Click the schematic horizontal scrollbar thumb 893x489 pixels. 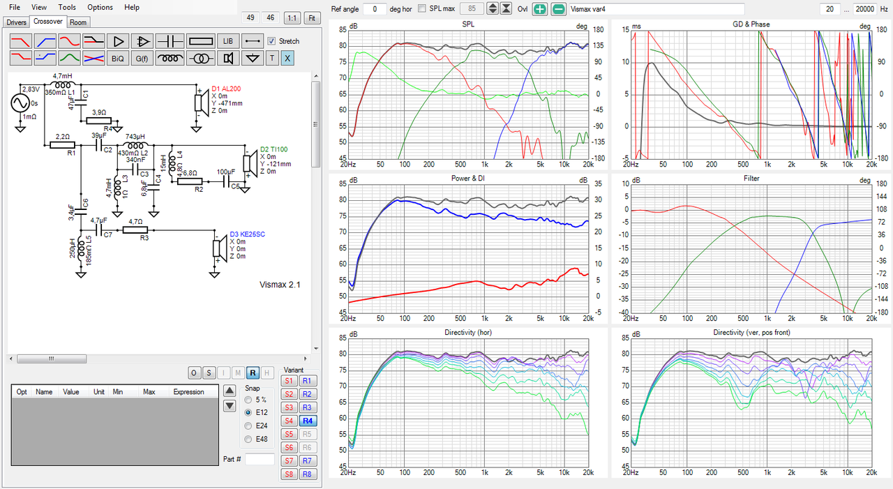(51, 359)
